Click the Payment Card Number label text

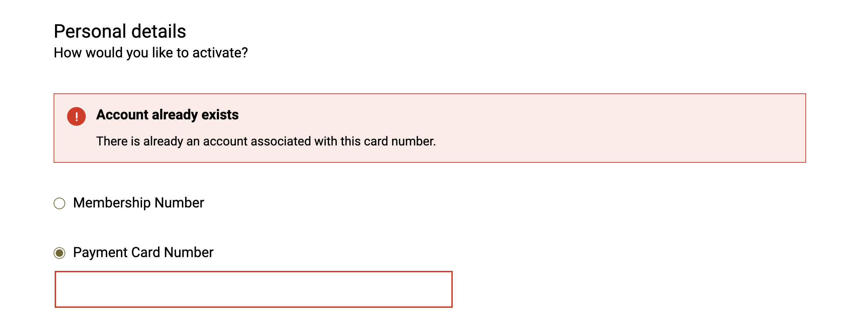point(143,253)
